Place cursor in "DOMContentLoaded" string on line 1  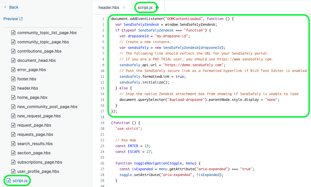coord(184,19)
